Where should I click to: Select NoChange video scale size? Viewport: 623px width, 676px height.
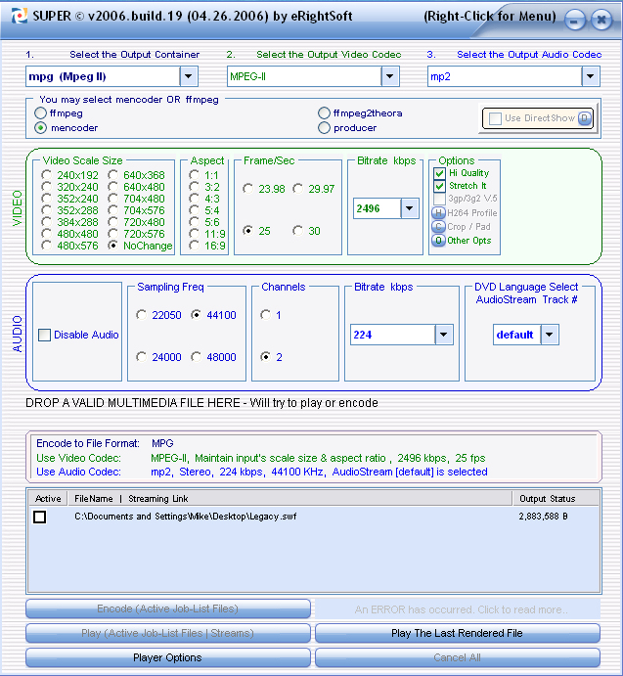click(x=112, y=246)
